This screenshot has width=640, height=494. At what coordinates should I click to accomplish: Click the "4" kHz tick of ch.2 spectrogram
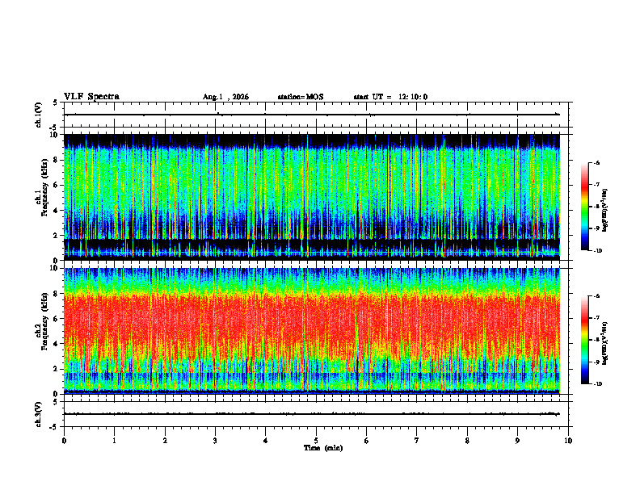point(57,344)
